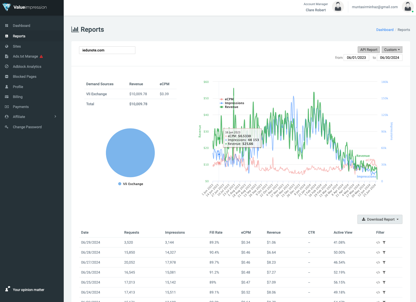Click the Ads.txt warning triangle icon
416x302 pixels.
[41, 56]
